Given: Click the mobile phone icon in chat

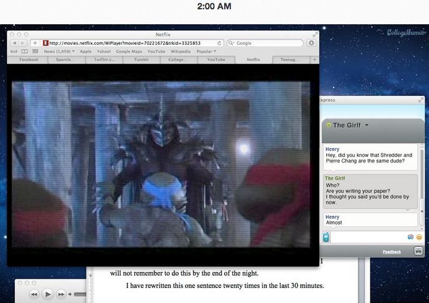Looking at the screenshot, I should (x=326, y=237).
